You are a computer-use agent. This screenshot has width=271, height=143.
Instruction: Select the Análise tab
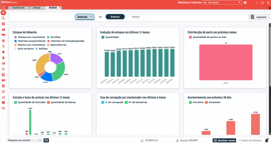coord(53,8)
